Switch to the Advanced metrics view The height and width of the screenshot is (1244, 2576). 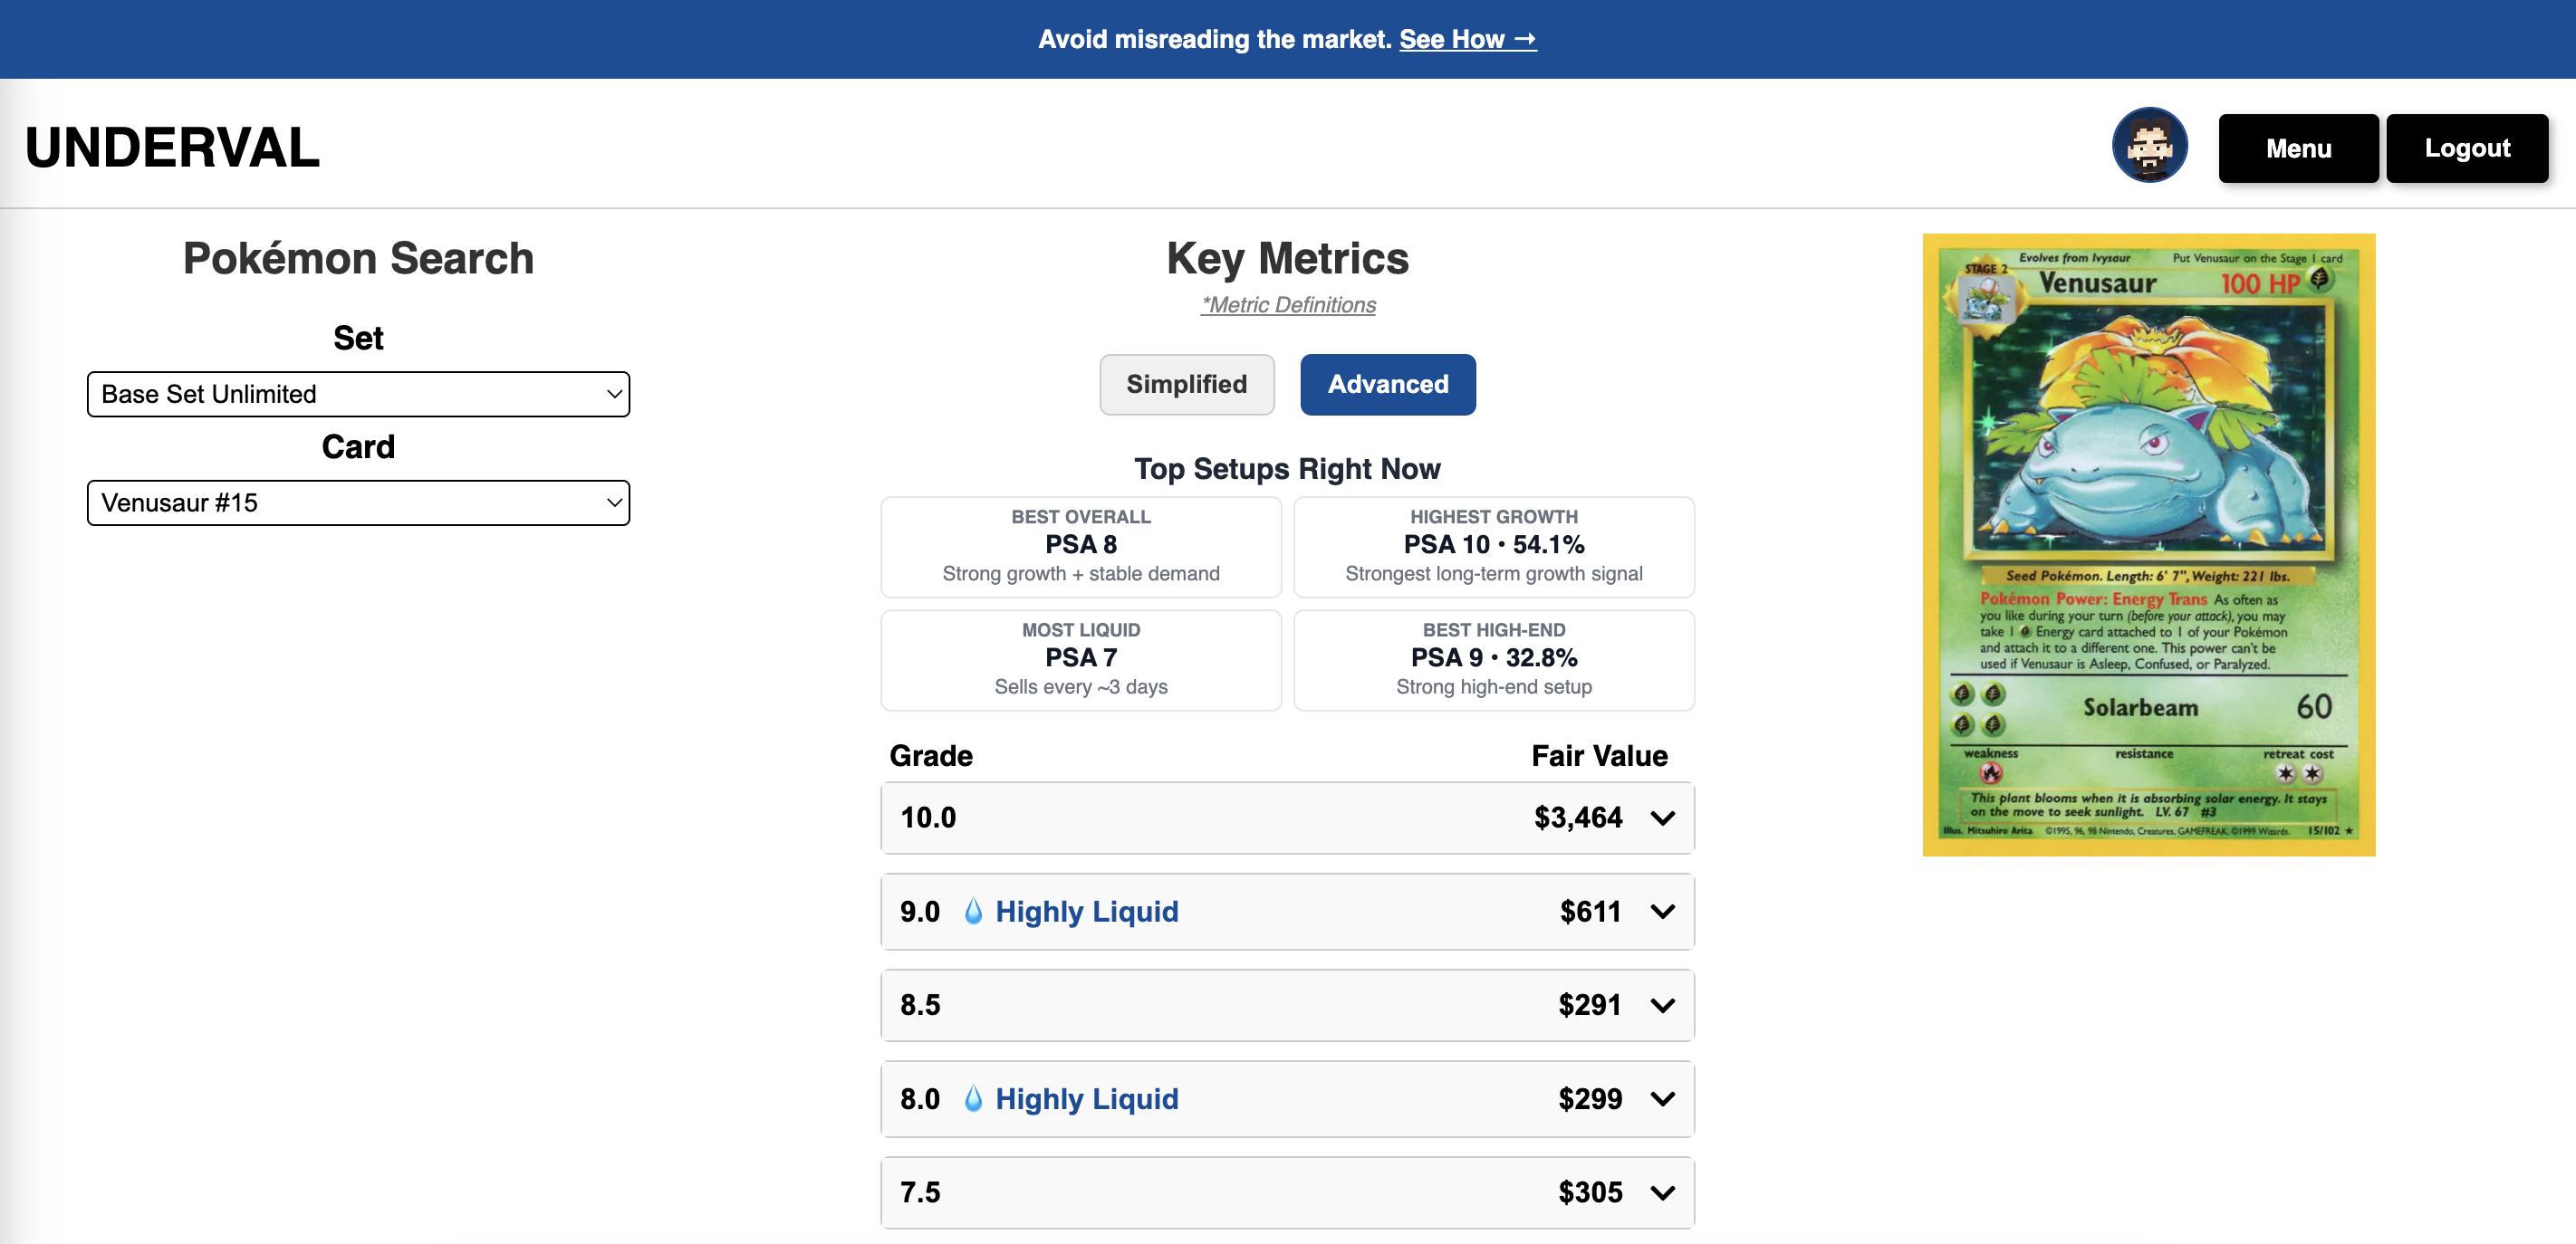click(x=1387, y=384)
